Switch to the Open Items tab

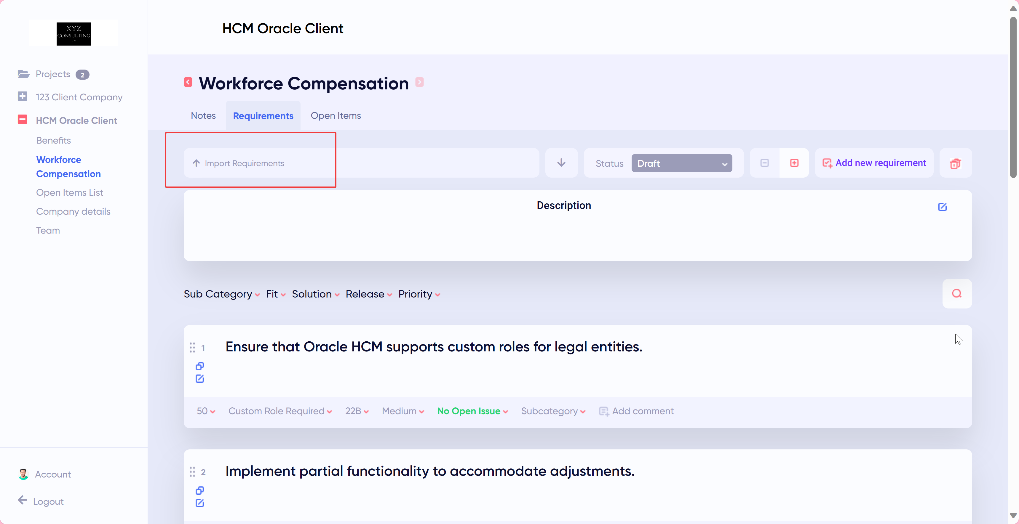(336, 115)
